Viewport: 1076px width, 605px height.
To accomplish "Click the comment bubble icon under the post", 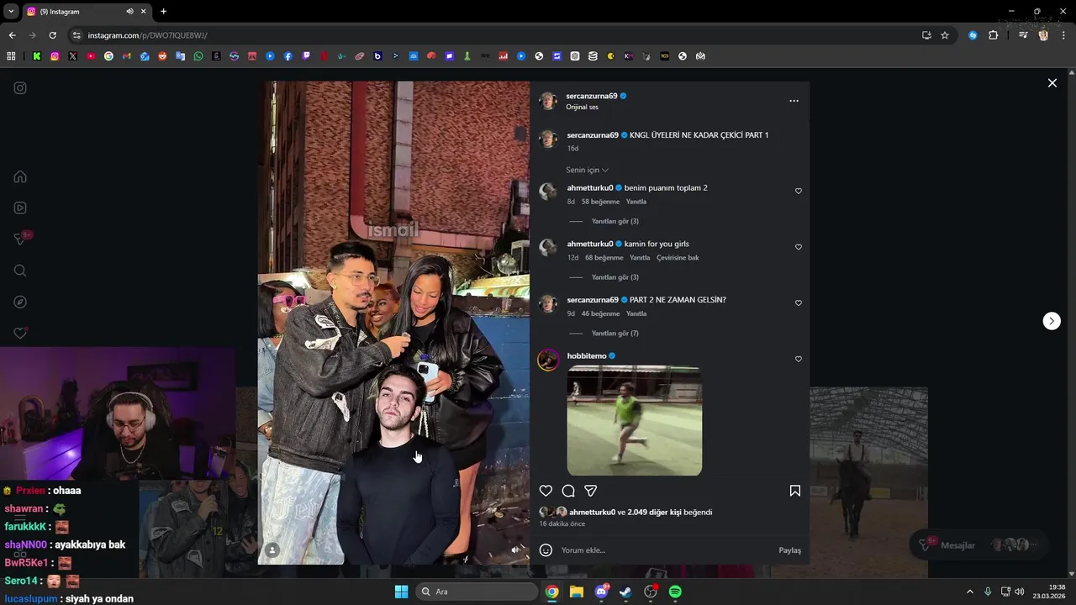I will click(x=568, y=491).
